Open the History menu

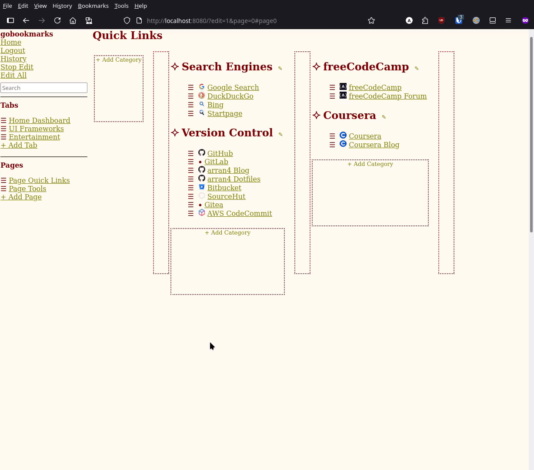(x=62, y=6)
